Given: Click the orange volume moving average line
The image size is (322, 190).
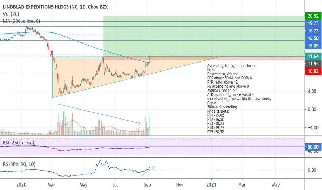Looking at the screenshot, I should (x=72, y=121).
